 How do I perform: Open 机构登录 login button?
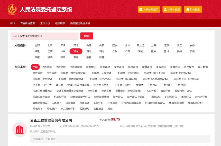click(x=193, y=10)
